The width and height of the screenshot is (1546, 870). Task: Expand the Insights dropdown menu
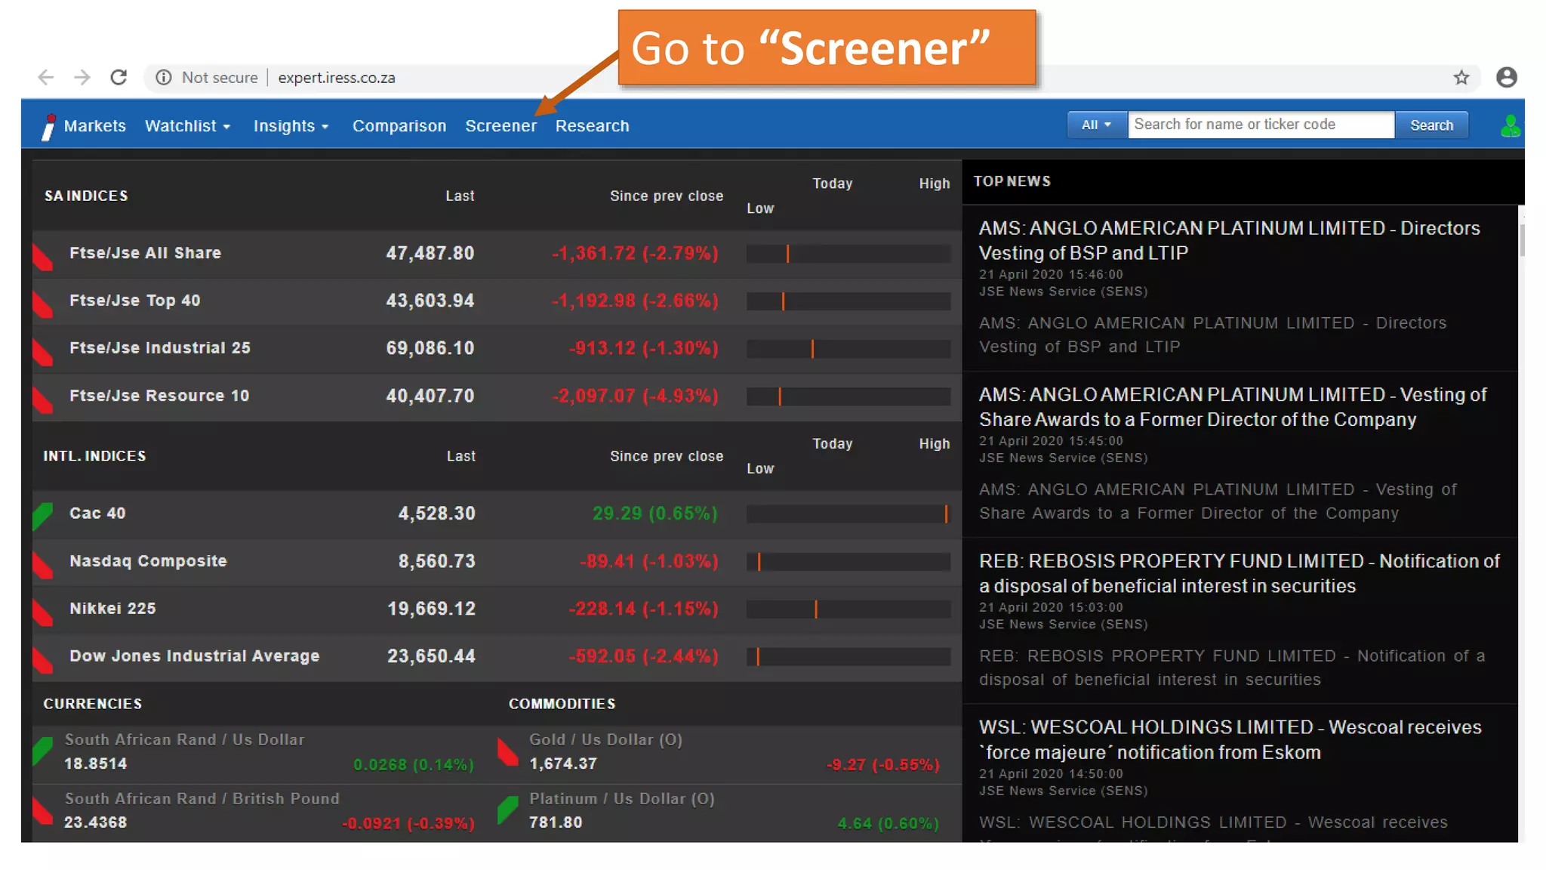[x=291, y=126]
